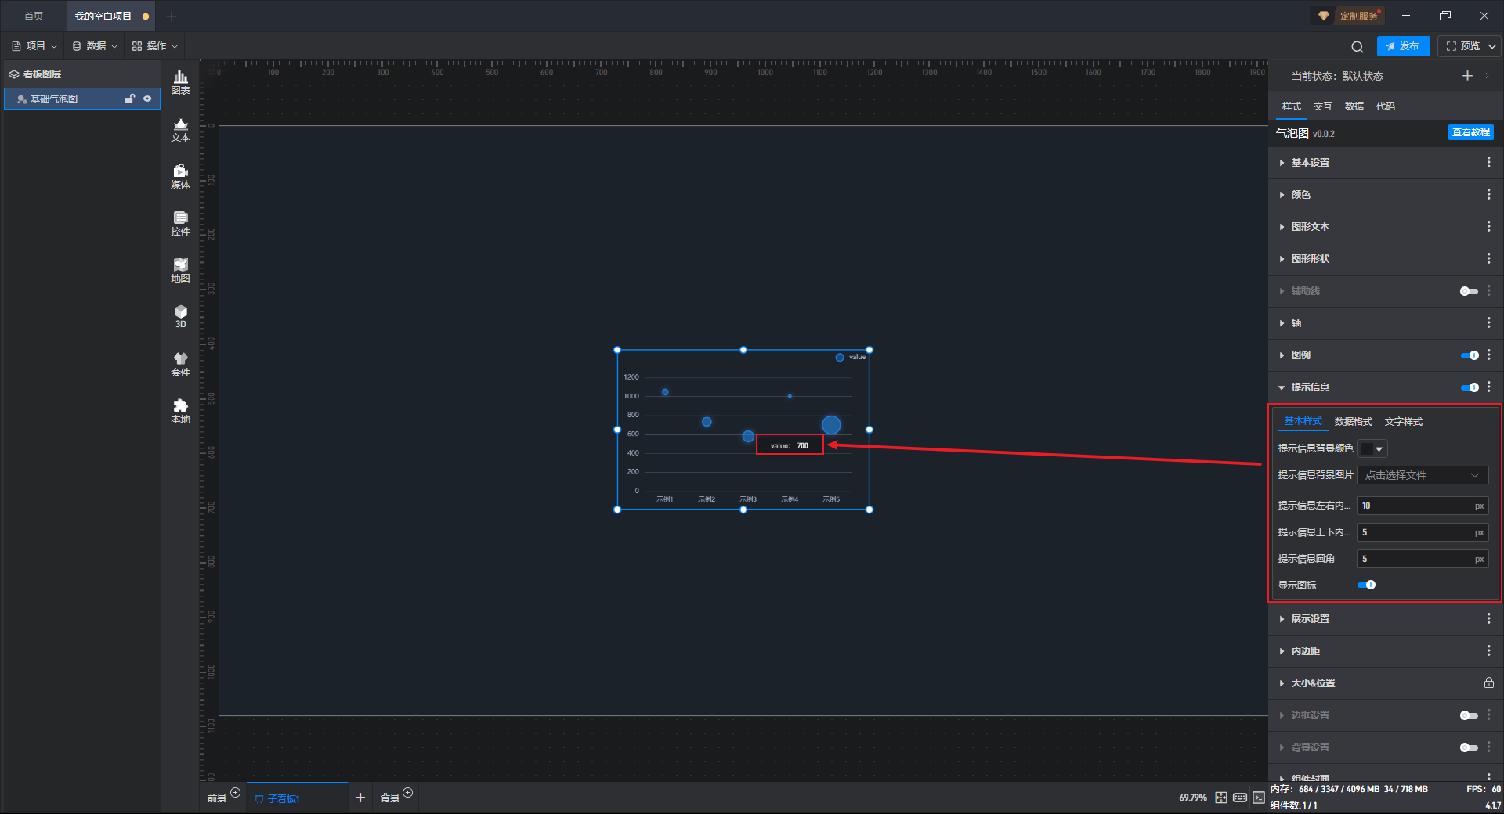Viewport: 1504px width, 814px height.
Task: Open the 文本 text components panel
Action: [180, 129]
